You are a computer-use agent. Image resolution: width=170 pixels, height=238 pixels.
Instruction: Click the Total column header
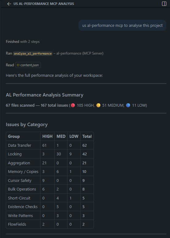tap(87, 136)
